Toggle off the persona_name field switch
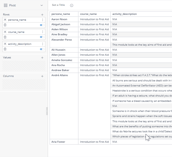This screenshot has height=157, width=172. coord(42,25)
